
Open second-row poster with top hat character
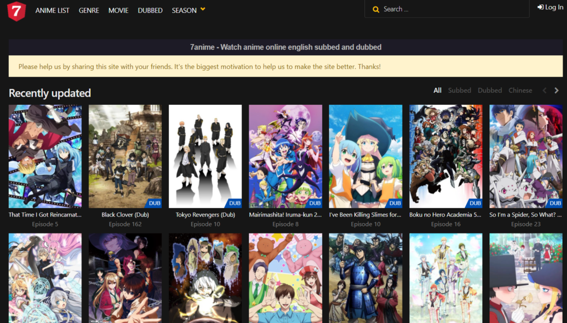coord(526,278)
